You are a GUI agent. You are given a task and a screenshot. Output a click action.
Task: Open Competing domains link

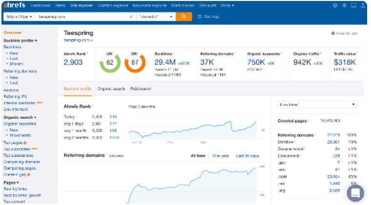22,162
